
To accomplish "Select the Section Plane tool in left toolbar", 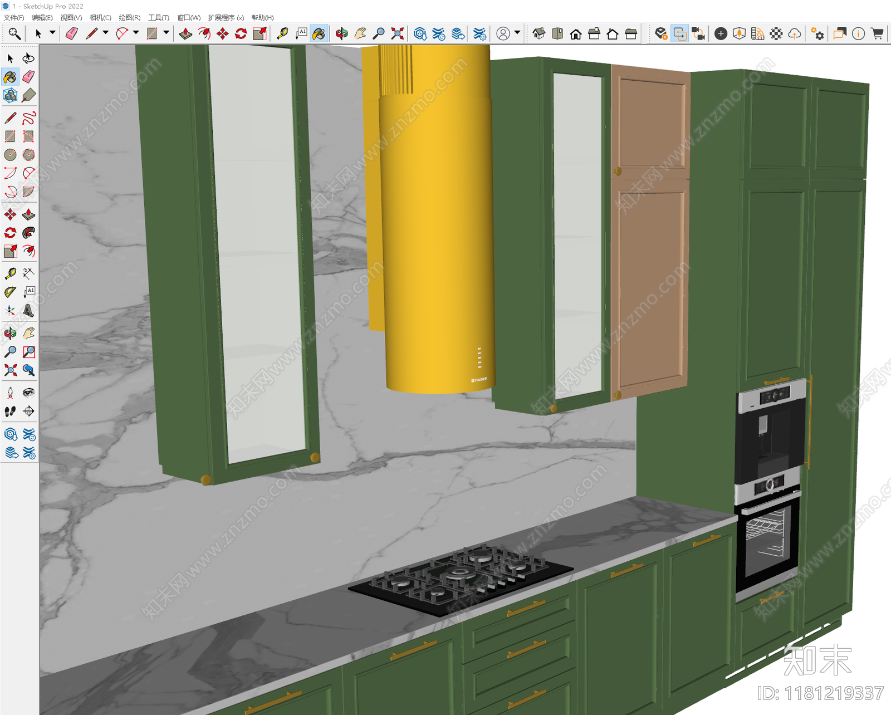I will pos(28,411).
